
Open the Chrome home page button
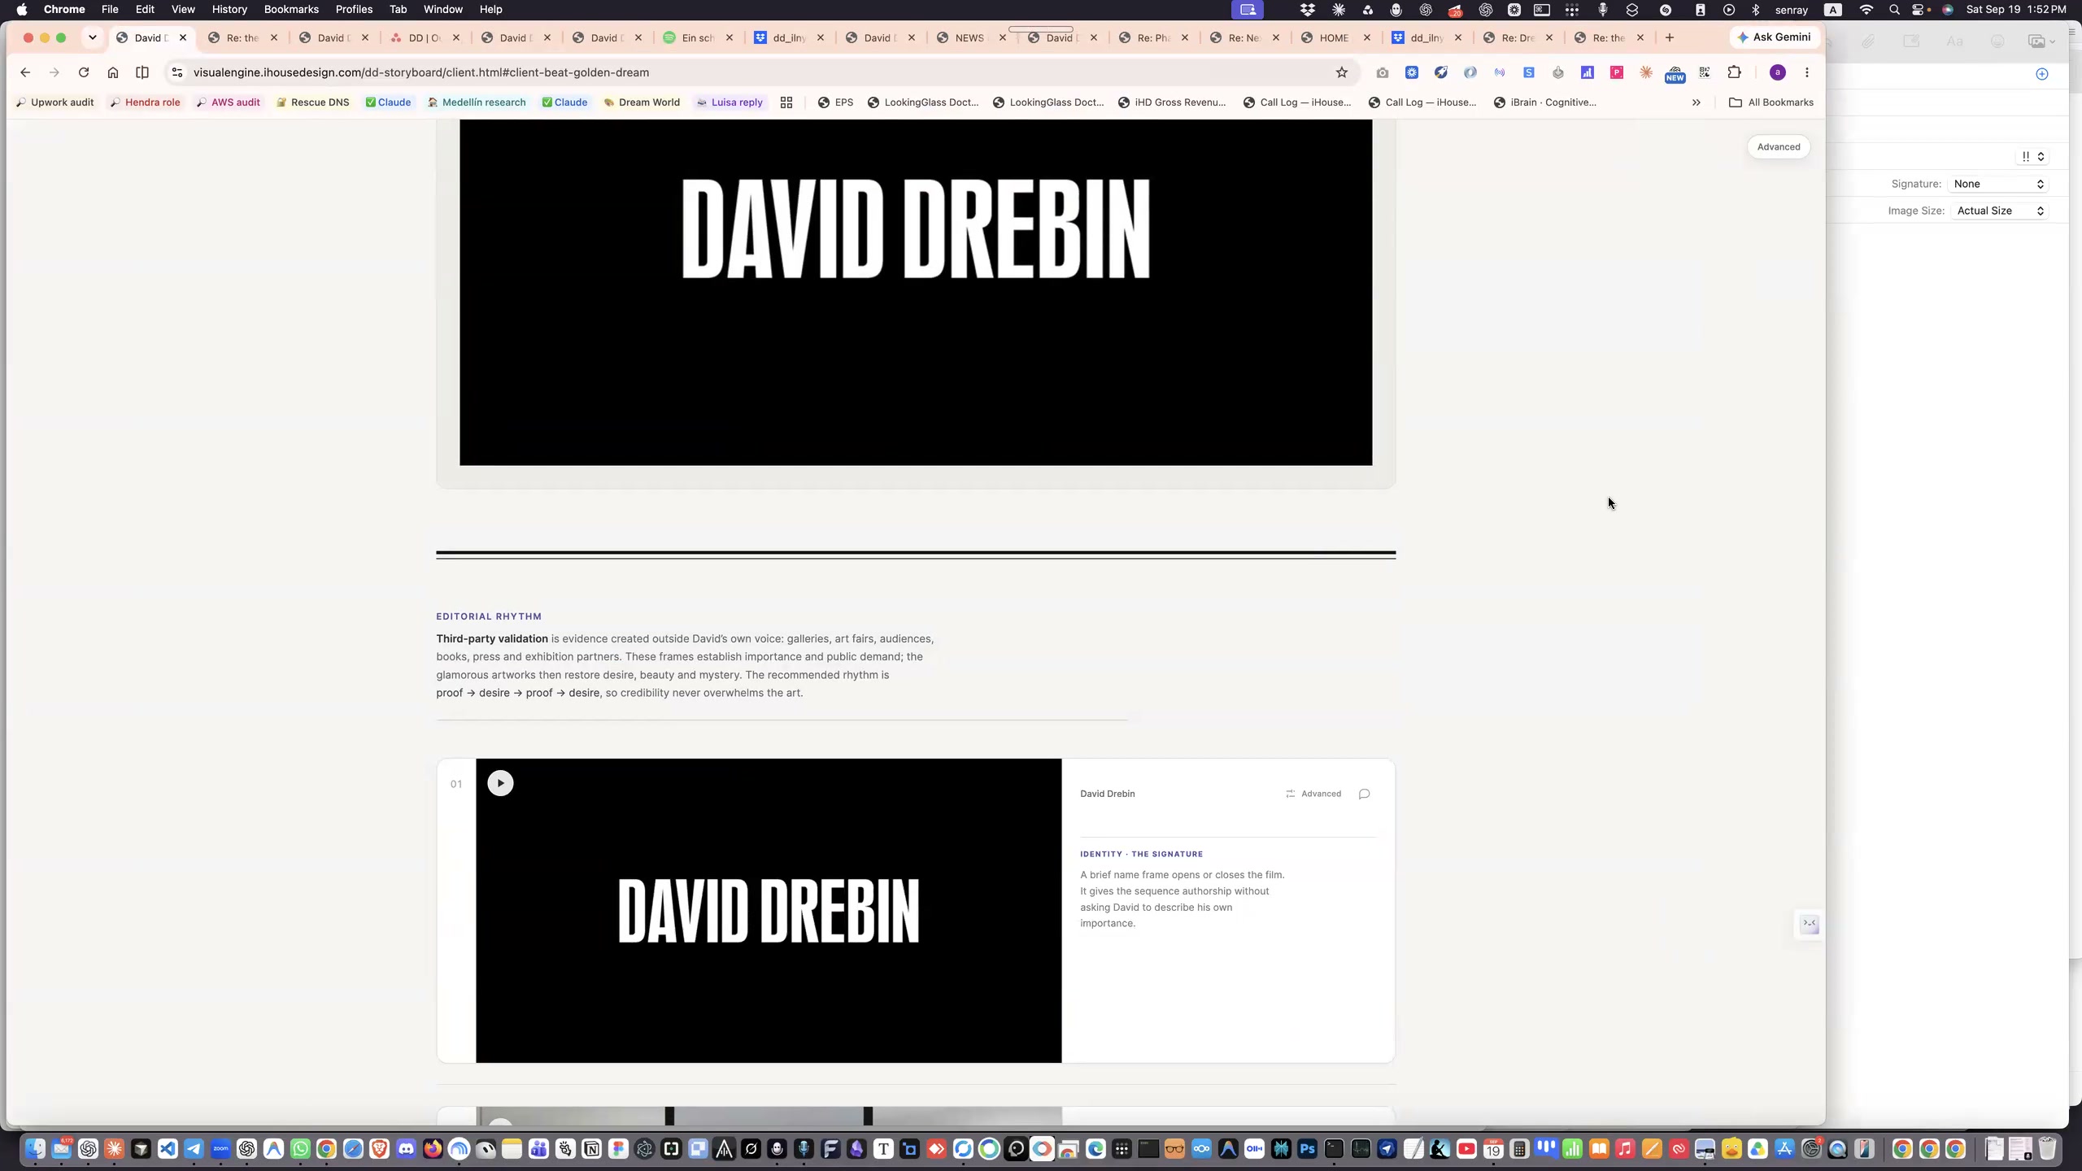pos(113,72)
